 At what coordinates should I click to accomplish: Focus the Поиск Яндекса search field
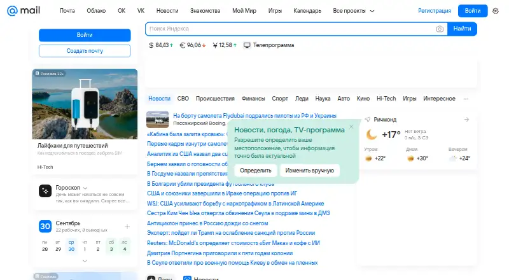[x=291, y=29]
